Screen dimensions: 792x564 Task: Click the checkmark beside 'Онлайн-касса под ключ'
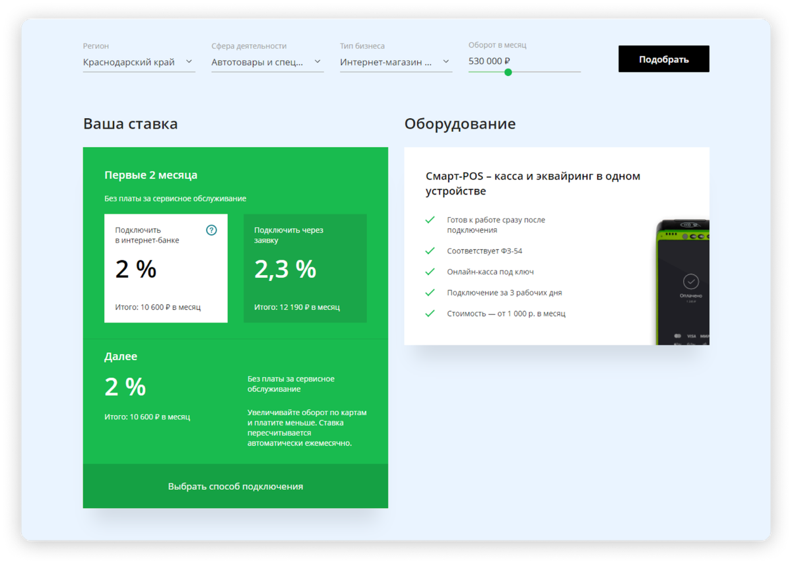point(430,272)
